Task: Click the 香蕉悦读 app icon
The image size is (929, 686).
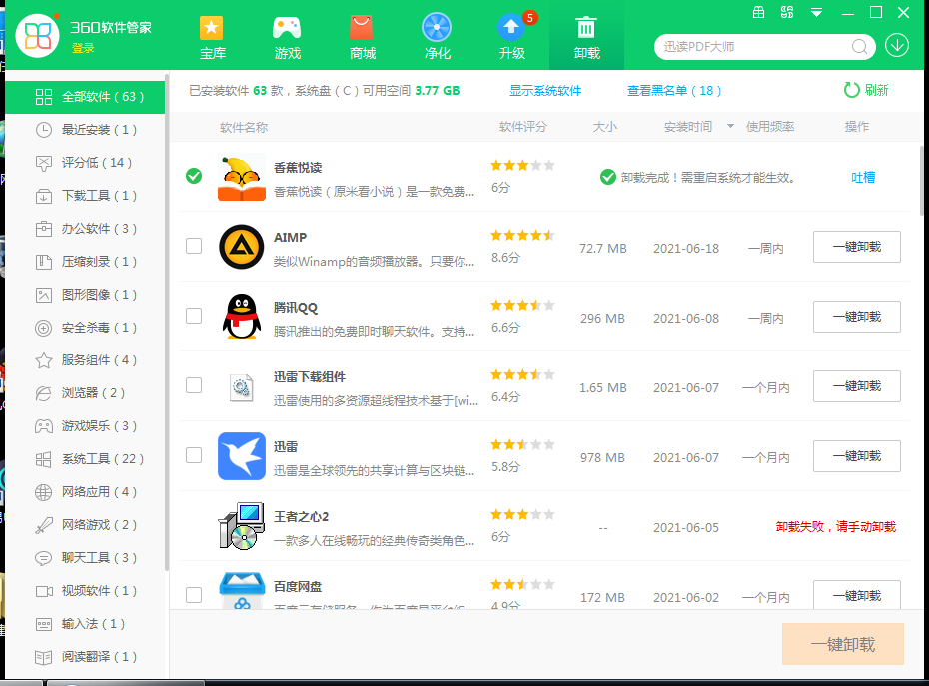Action: 241,178
